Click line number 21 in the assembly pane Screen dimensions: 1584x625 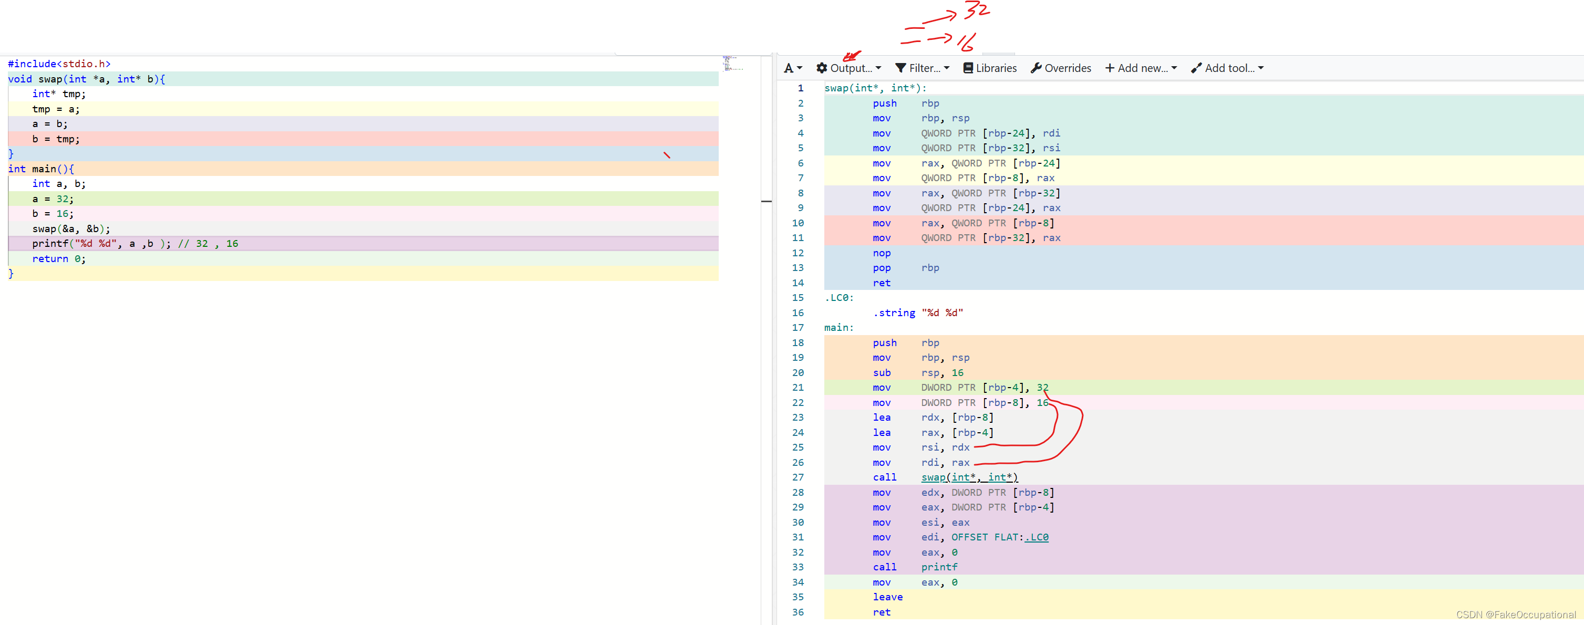click(x=798, y=387)
